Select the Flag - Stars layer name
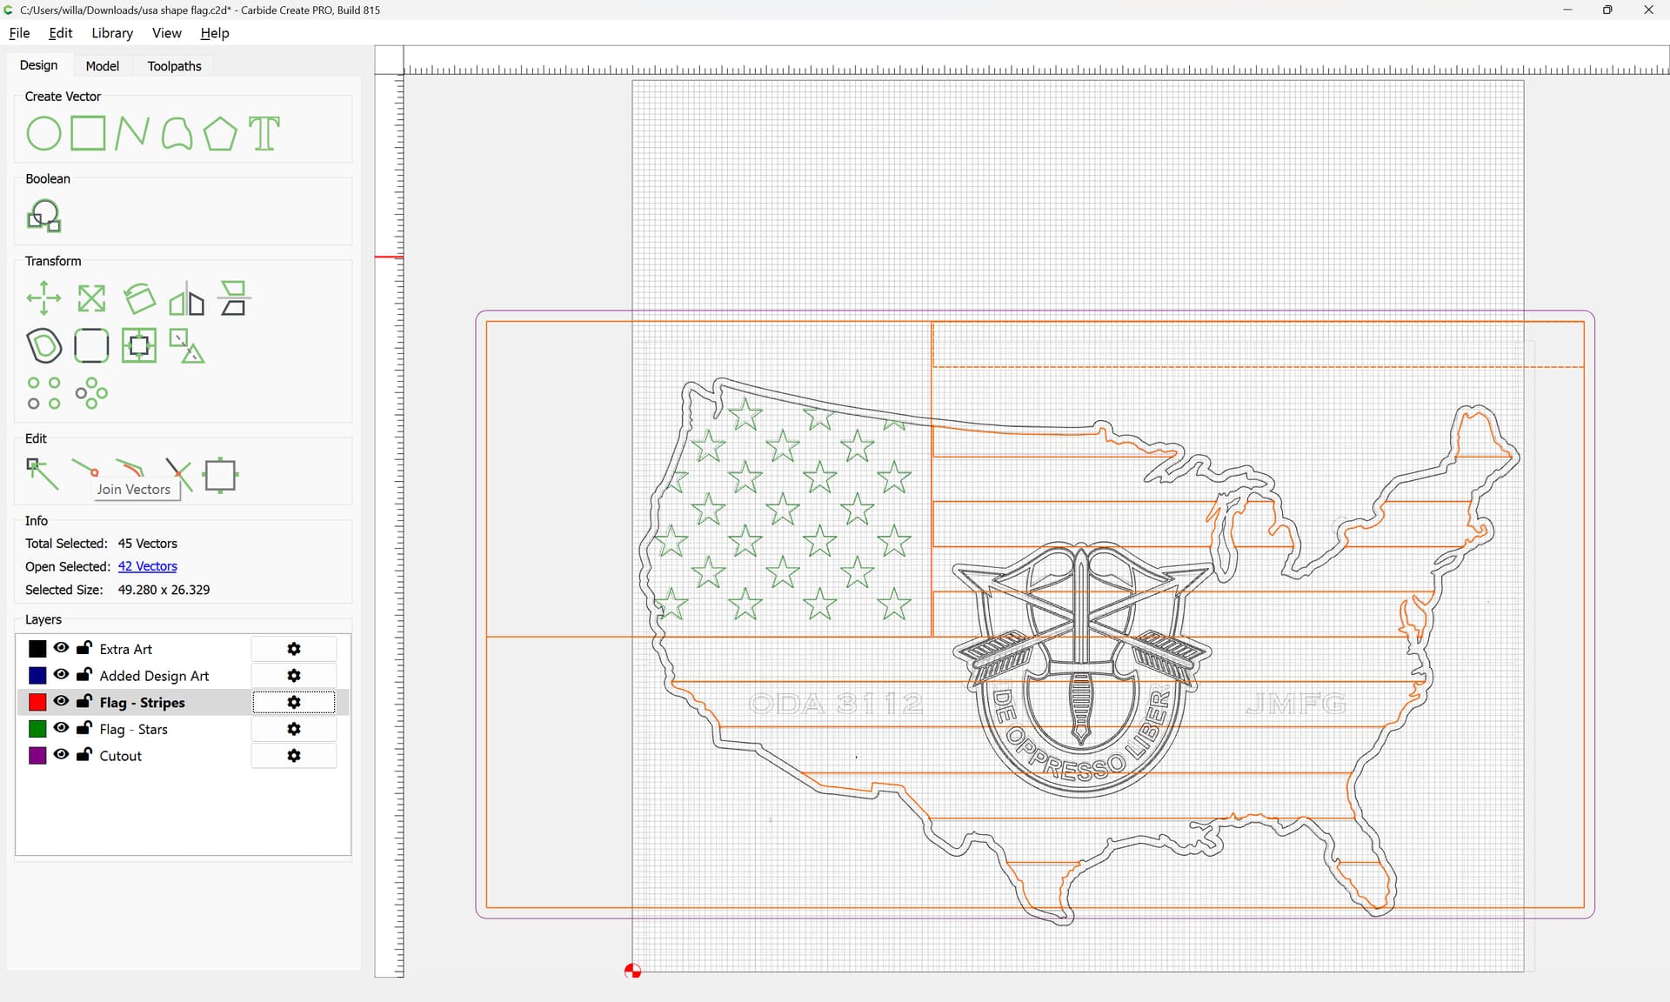This screenshot has width=1670, height=1002. [x=134, y=729]
